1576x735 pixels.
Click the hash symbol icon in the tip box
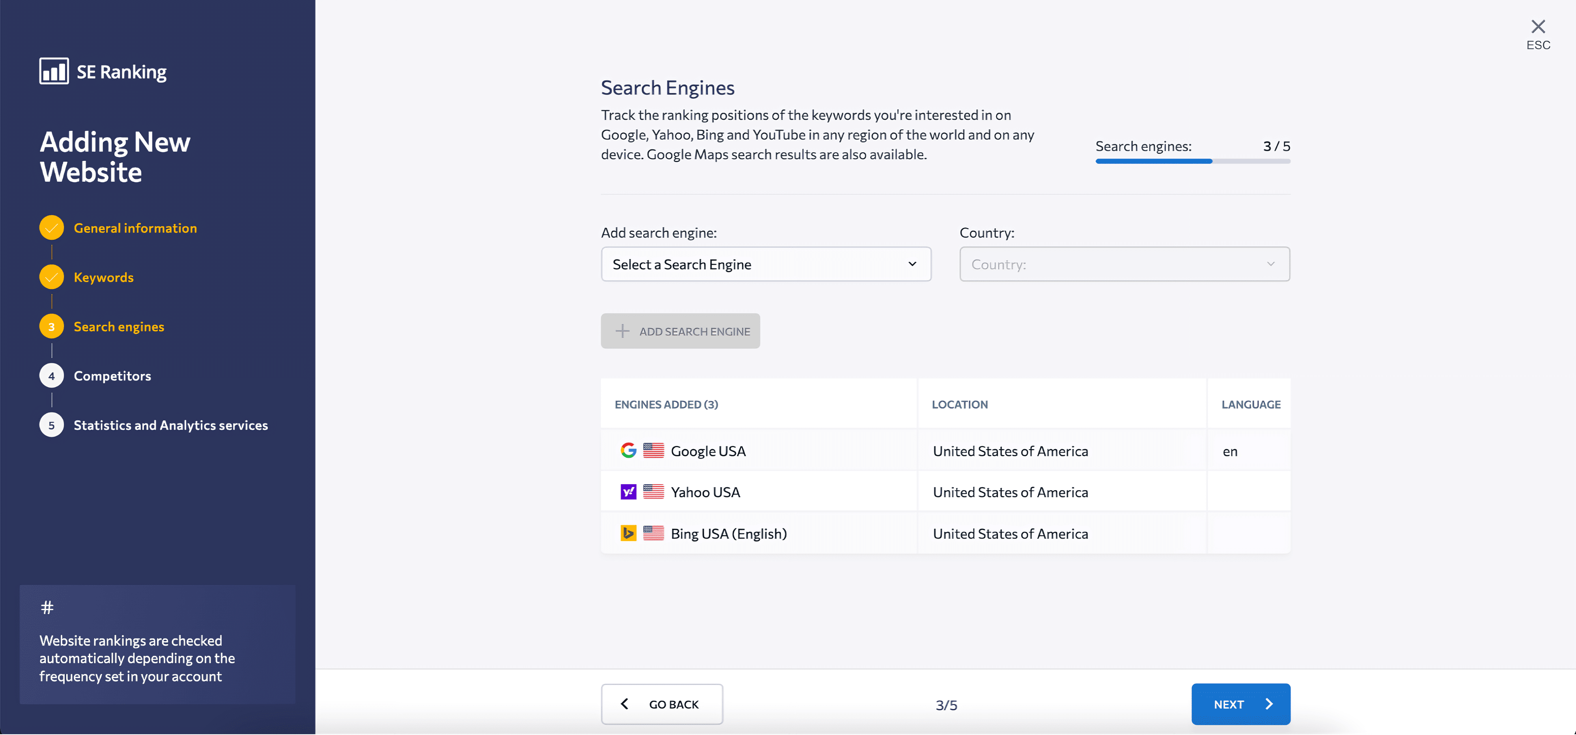coord(47,608)
